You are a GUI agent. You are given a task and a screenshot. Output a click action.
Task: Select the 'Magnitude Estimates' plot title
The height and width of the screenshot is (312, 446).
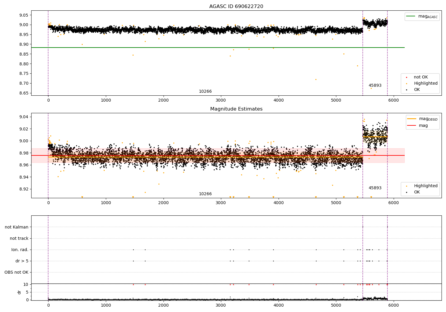[236, 109]
